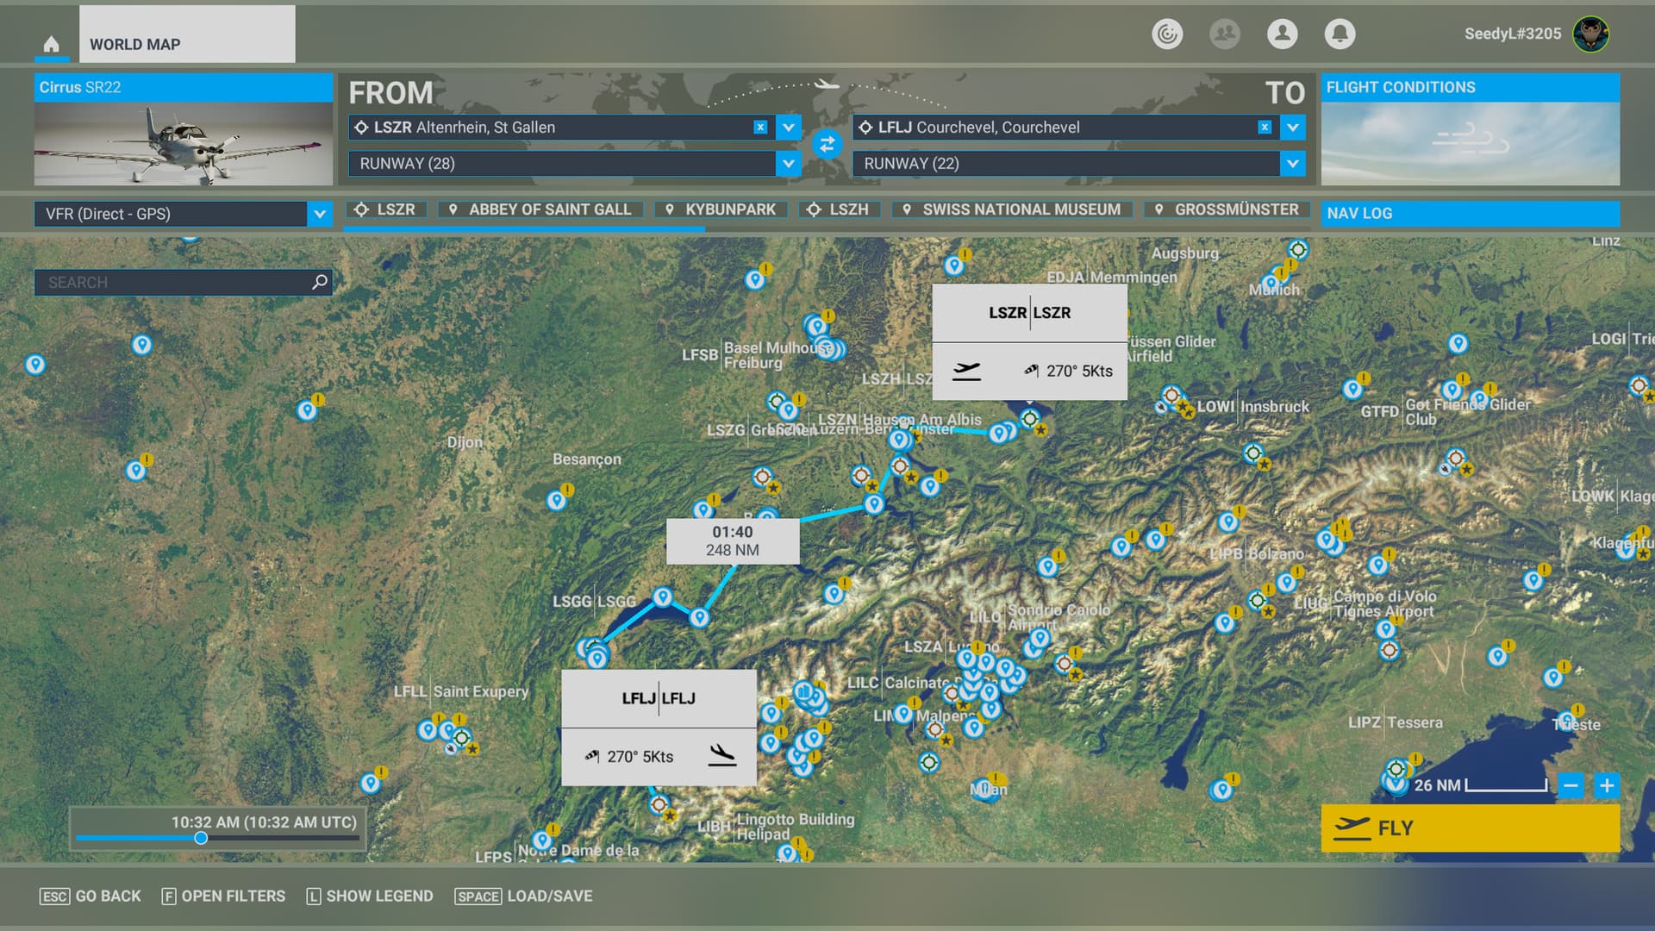Open the NAV LOG panel
The width and height of the screenshot is (1655, 931).
pos(1469,213)
